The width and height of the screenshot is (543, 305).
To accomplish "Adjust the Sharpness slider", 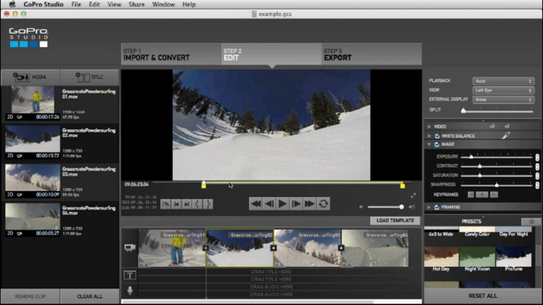I will [x=497, y=184].
